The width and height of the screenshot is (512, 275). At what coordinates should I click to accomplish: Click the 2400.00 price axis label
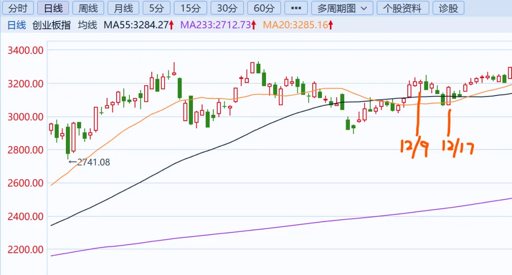(x=26, y=216)
